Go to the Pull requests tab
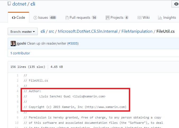Screen dimensions: 179x128 (x=81, y=18)
